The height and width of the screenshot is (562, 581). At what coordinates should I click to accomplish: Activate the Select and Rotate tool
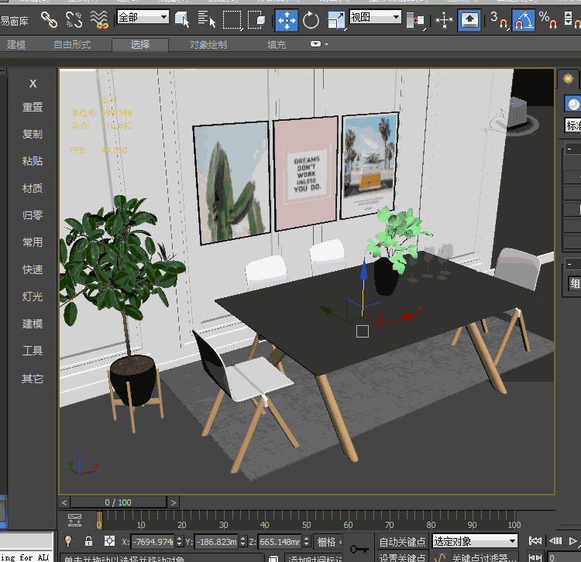(x=311, y=19)
